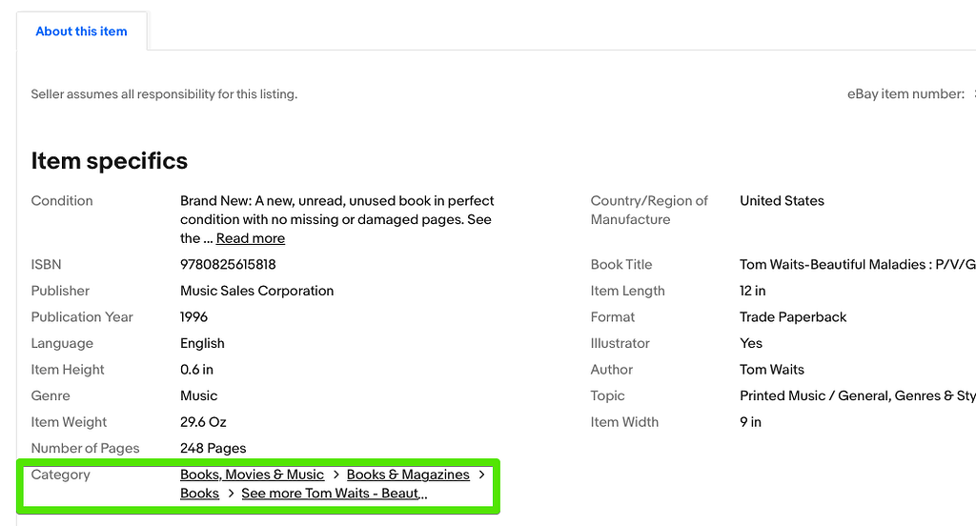
Task: Click the English language value
Action: pyautogui.click(x=202, y=344)
